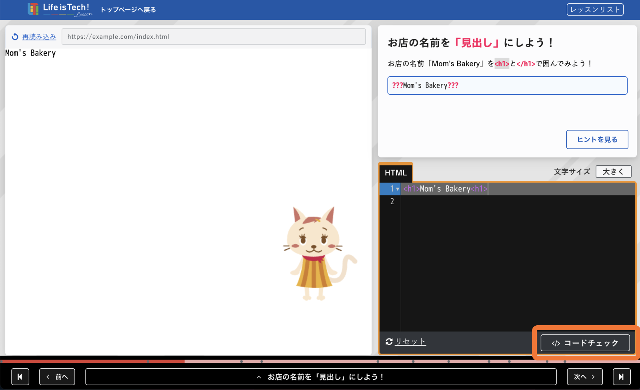Select the HTML editor tab
The height and width of the screenshot is (390, 640).
tap(396, 173)
